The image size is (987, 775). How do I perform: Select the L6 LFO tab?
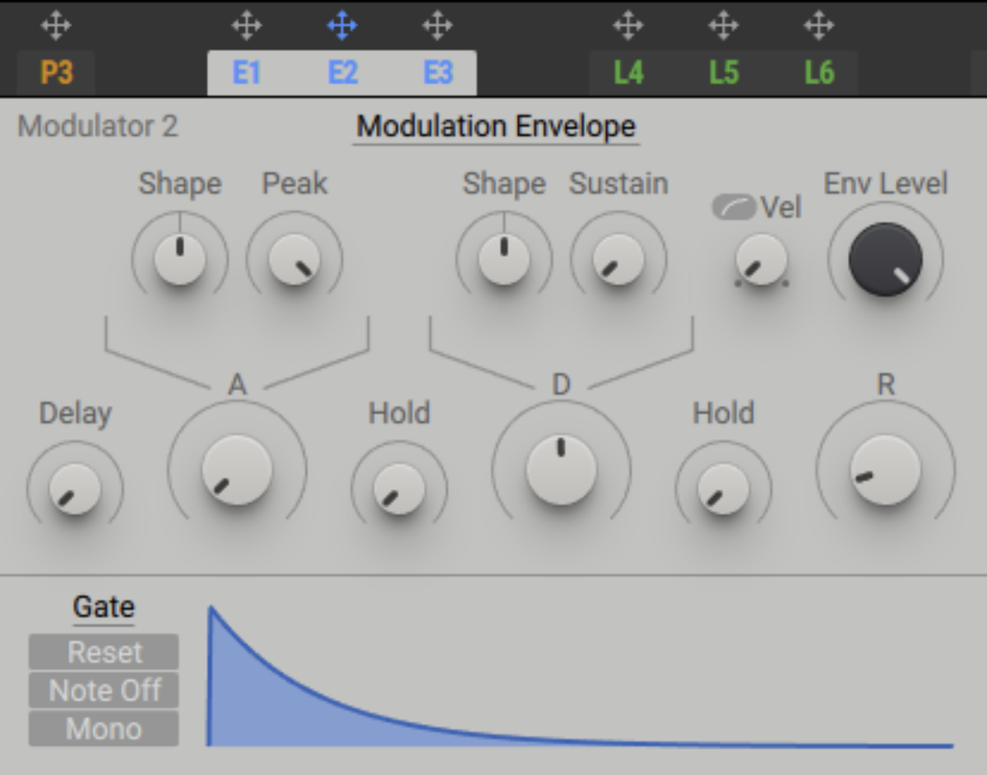point(819,73)
